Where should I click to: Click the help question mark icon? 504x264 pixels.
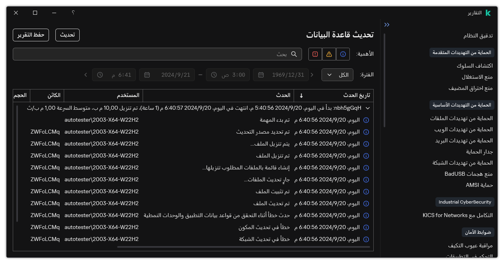[x=73, y=13]
